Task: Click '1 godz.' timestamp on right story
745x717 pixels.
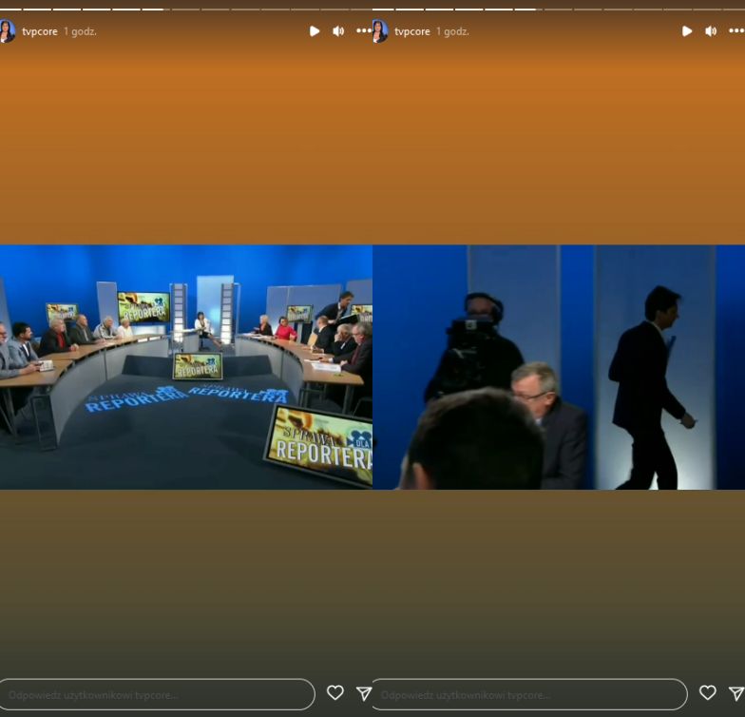Action: (452, 31)
